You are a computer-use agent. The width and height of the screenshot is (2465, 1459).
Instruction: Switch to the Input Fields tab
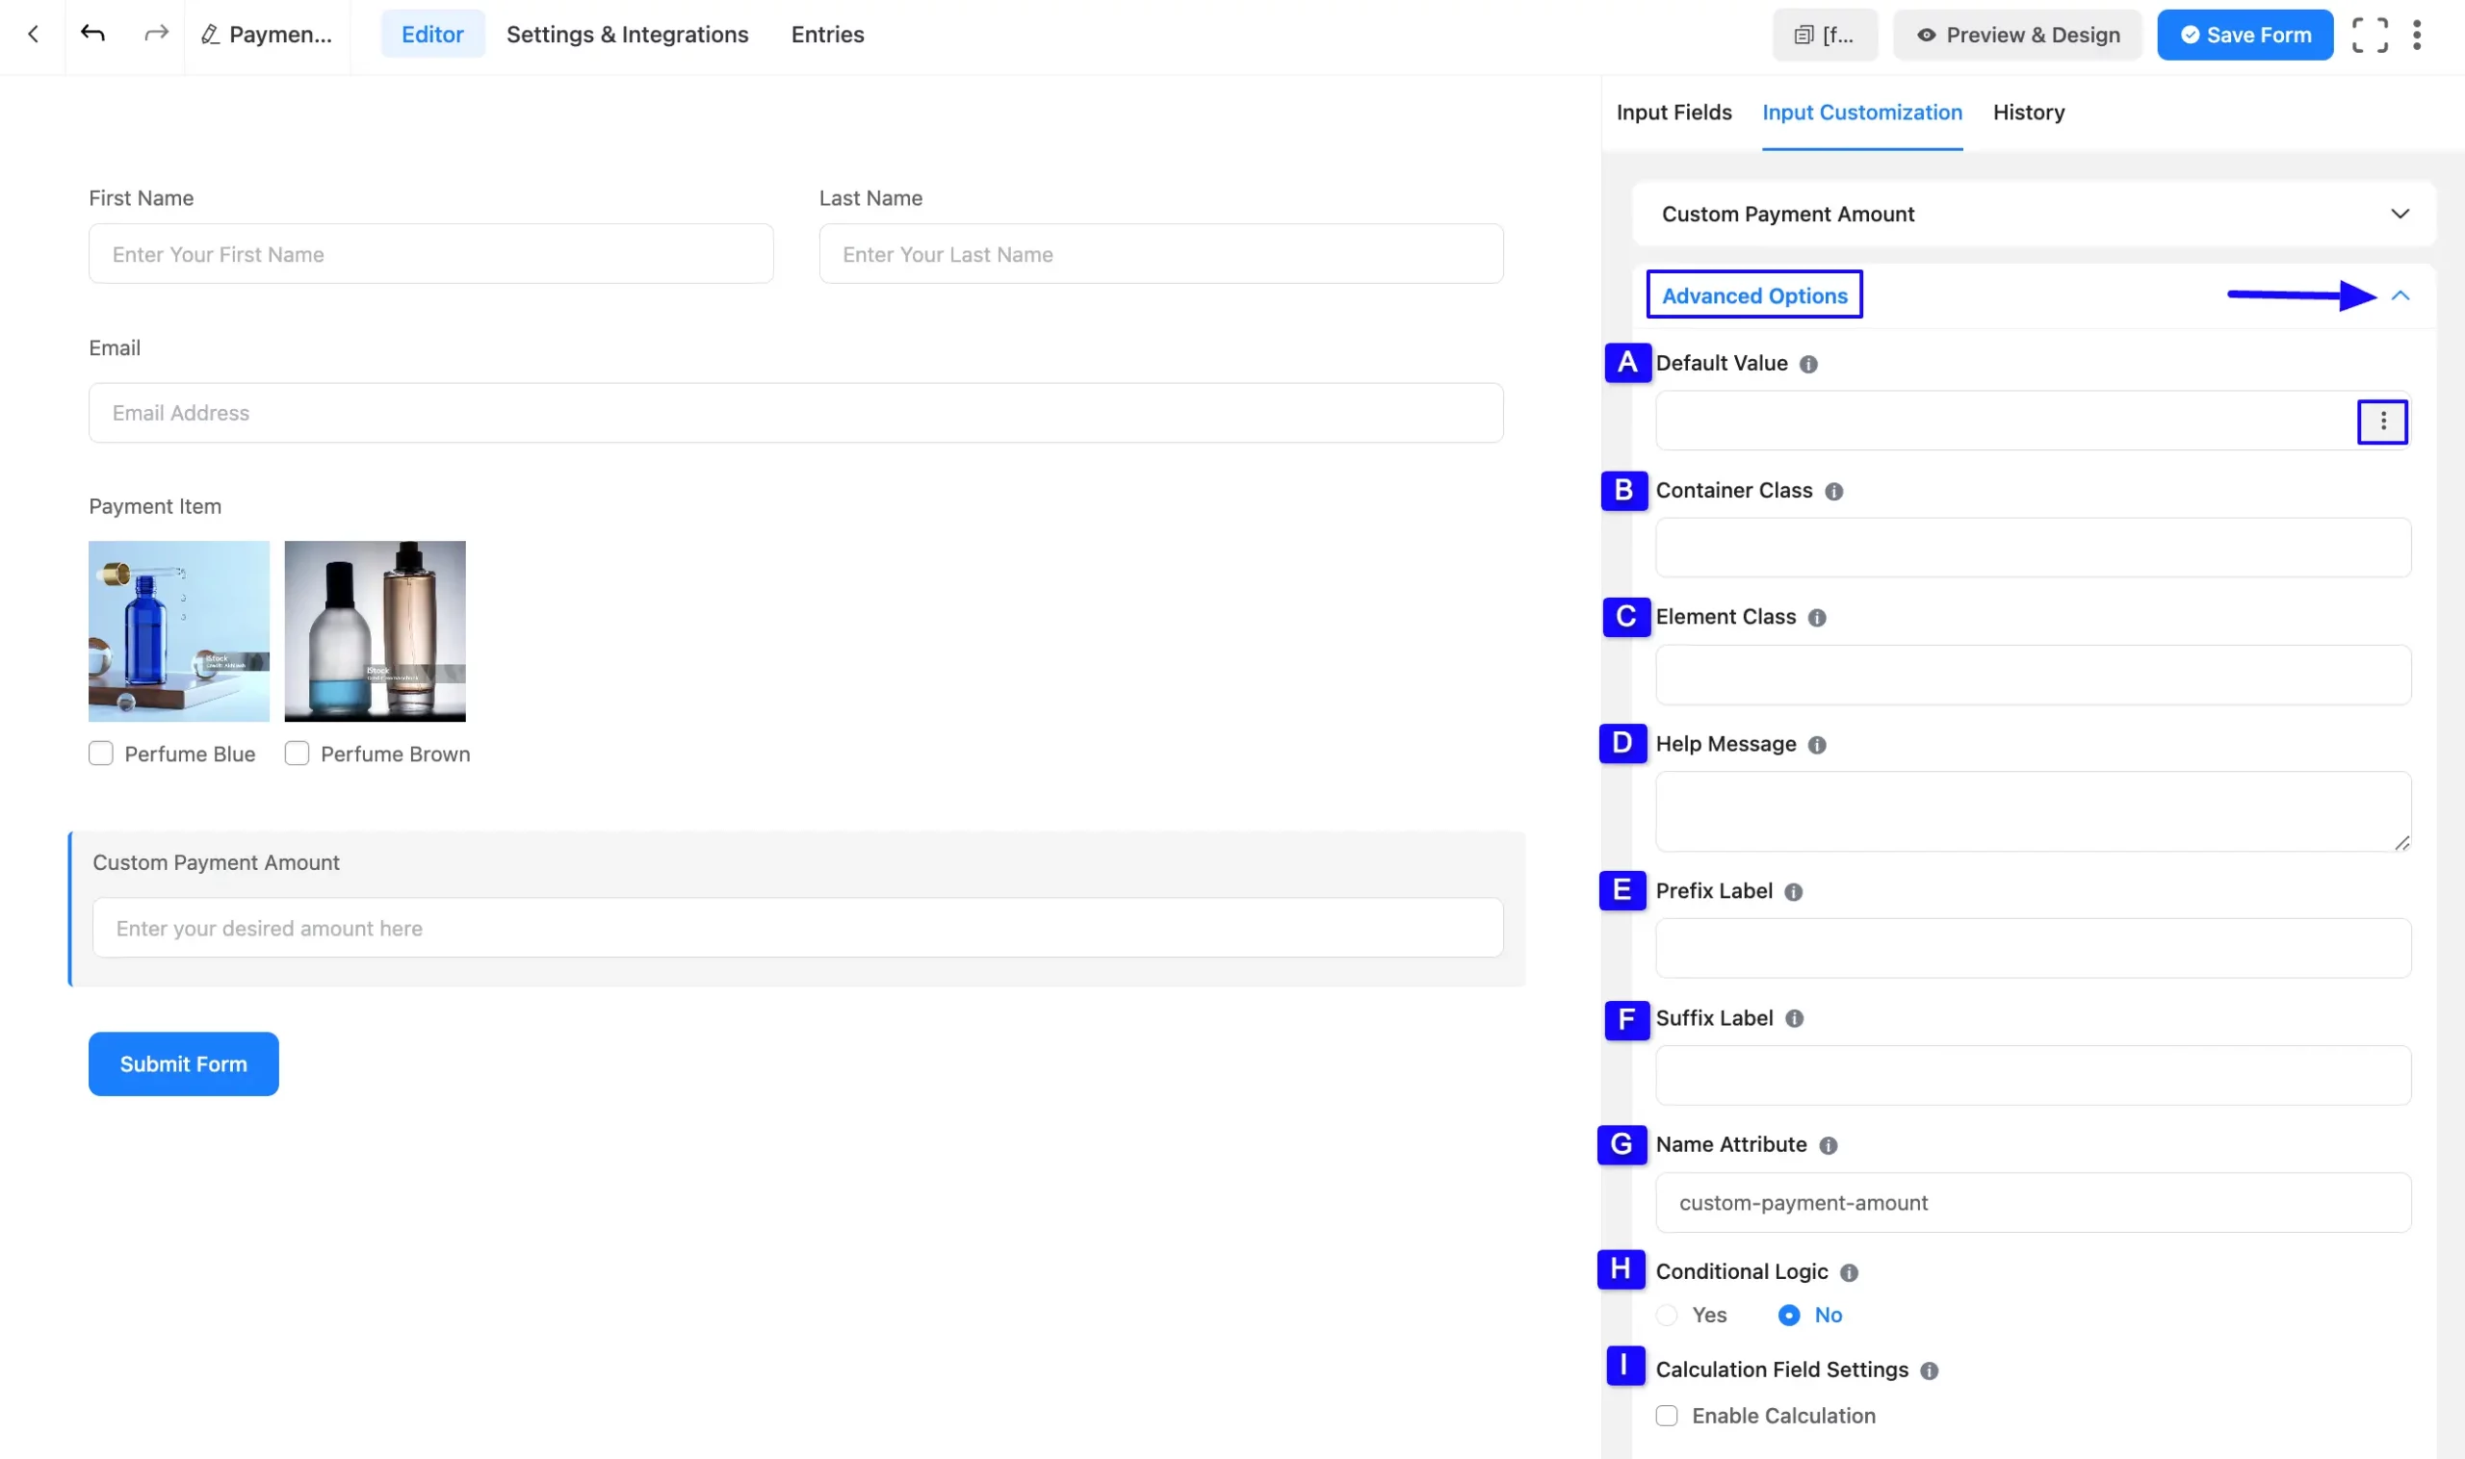point(1674,112)
